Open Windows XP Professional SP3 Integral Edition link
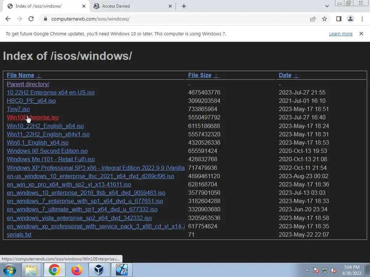Screen dimensions: 370x277 coord(95,168)
